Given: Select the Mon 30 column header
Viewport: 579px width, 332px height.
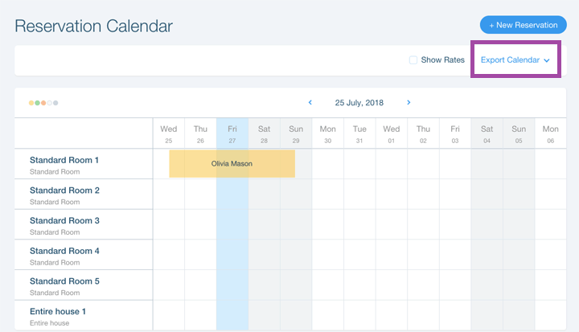Looking at the screenshot, I should click(x=328, y=133).
